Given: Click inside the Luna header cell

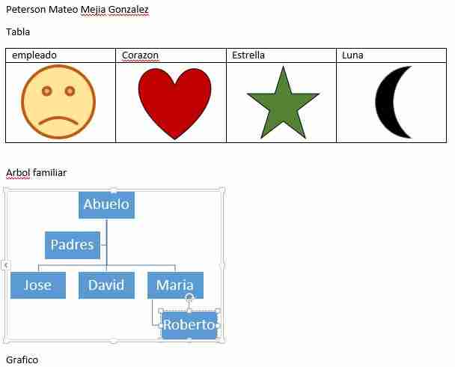Looking at the screenshot, I should tap(391, 55).
